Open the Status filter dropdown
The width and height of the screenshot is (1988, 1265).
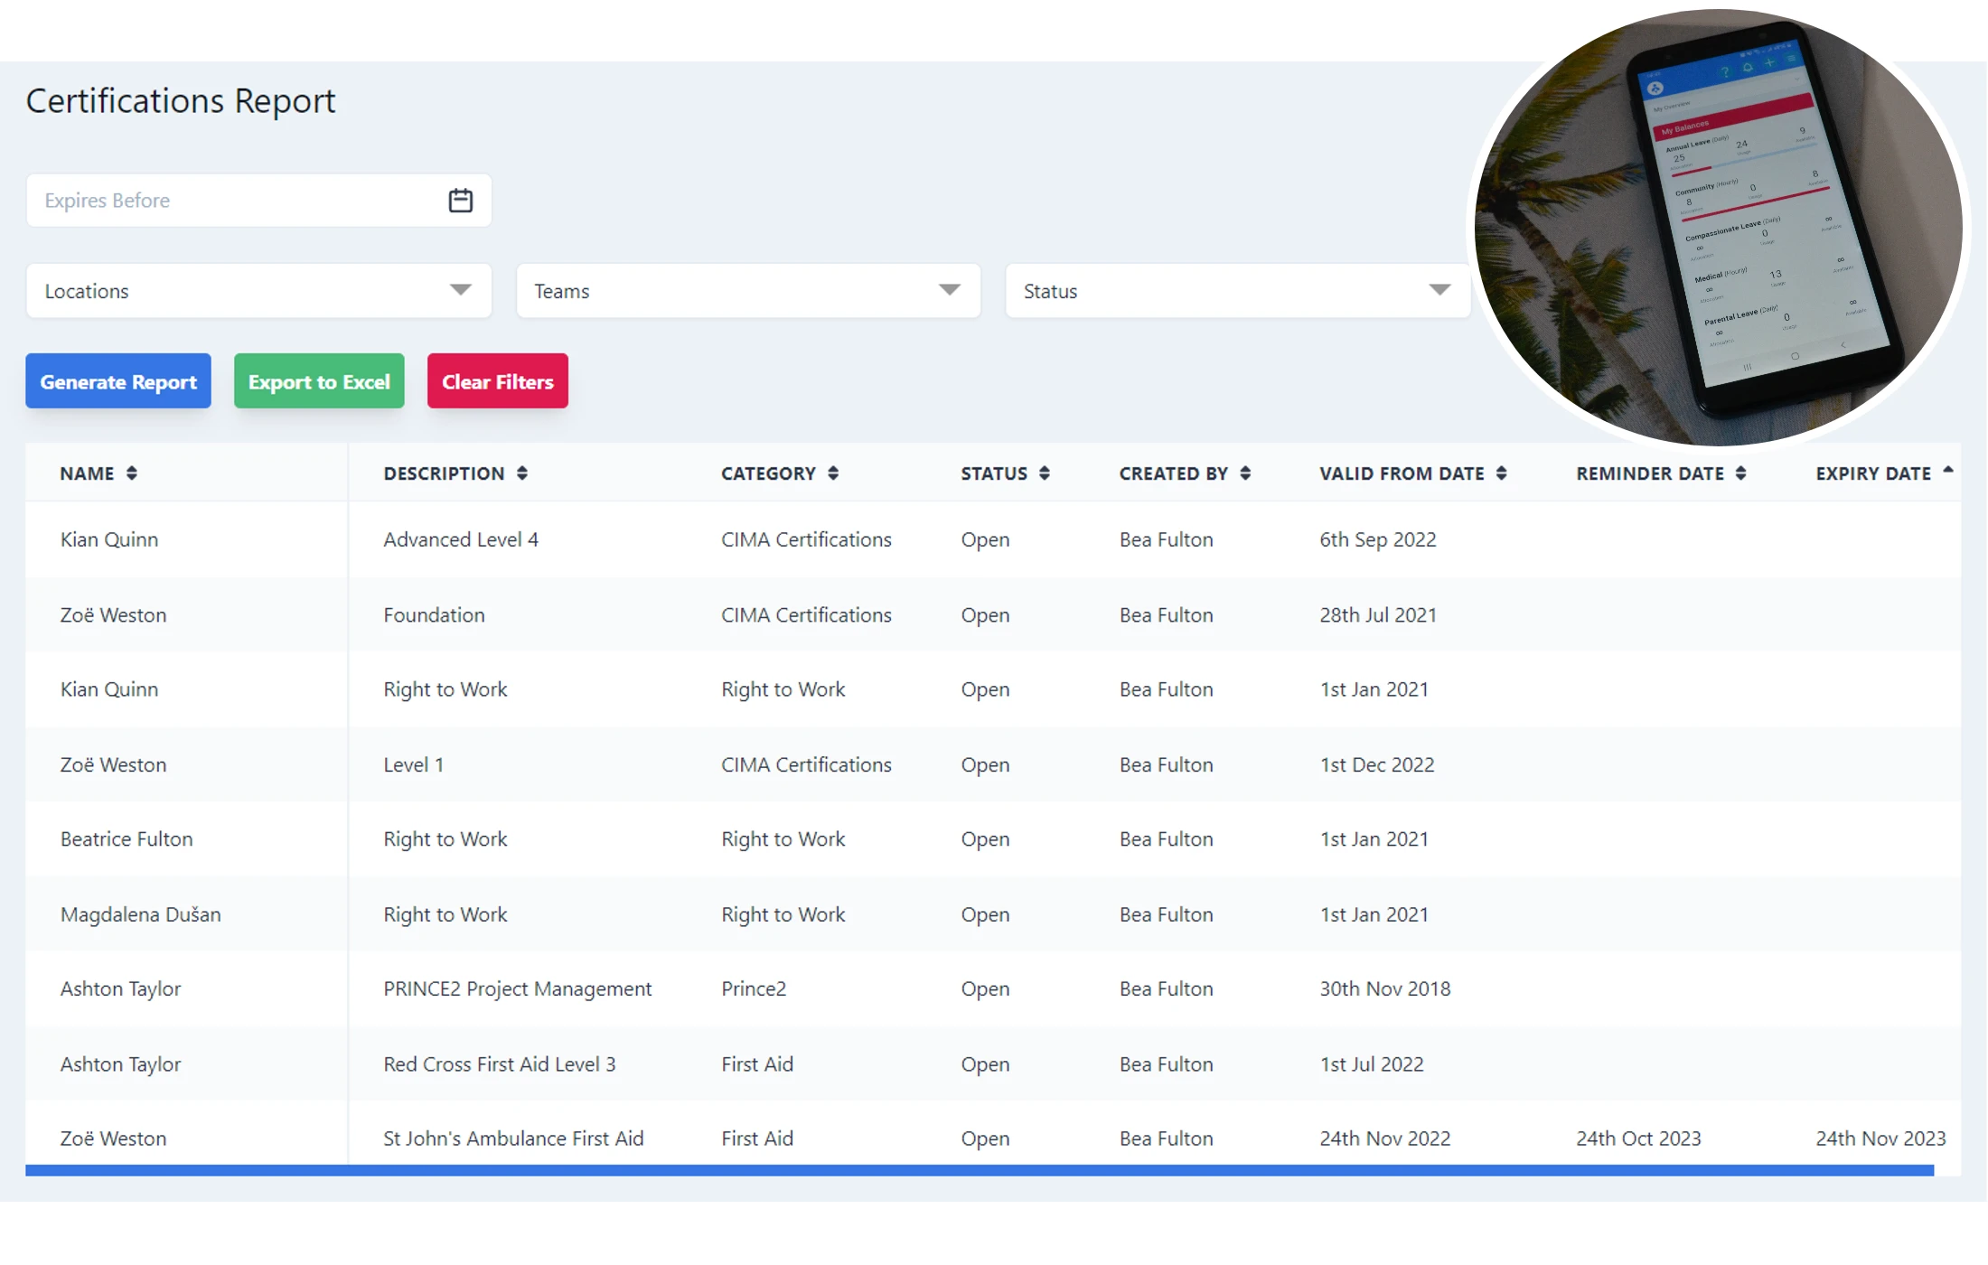pyautogui.click(x=1237, y=291)
